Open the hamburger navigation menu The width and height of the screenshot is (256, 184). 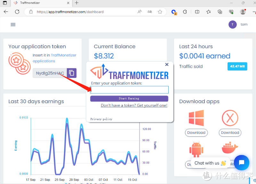point(13,25)
